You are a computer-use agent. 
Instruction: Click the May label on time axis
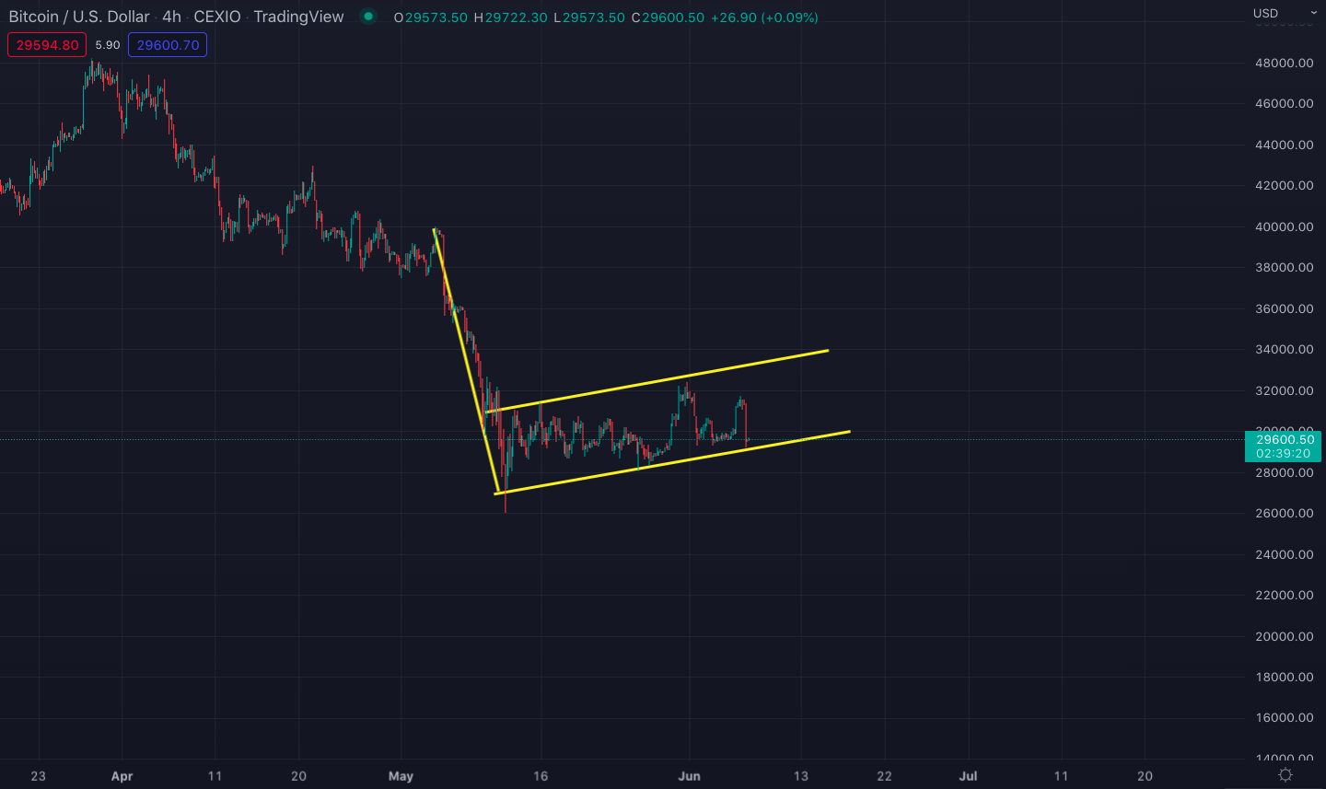401,776
